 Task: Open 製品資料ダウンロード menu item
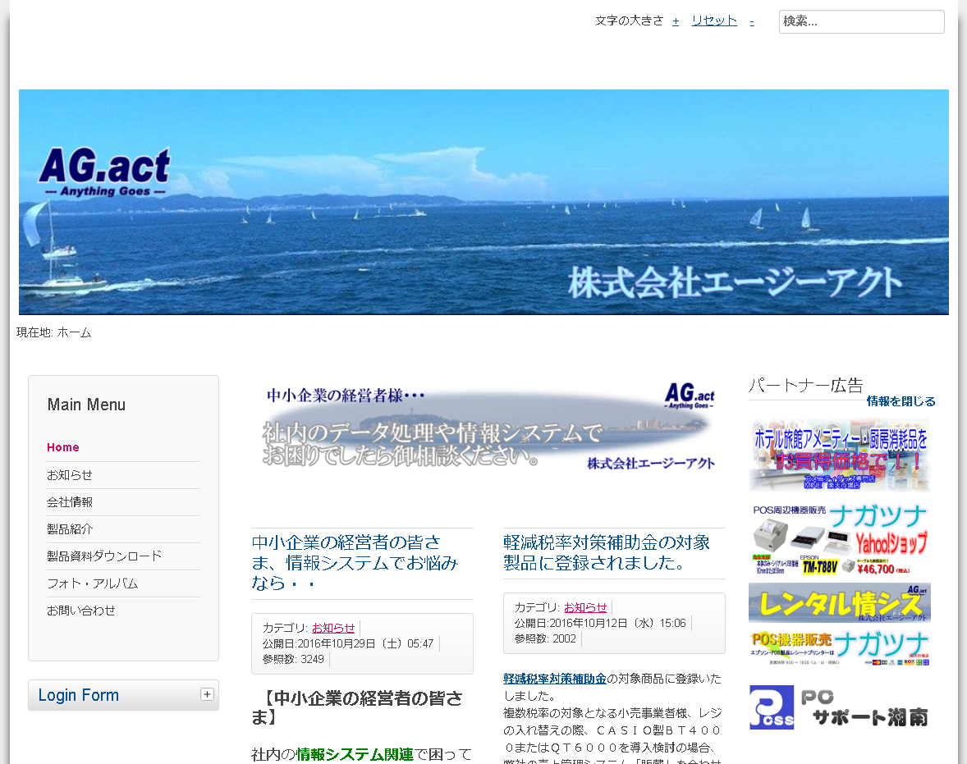pyautogui.click(x=104, y=556)
